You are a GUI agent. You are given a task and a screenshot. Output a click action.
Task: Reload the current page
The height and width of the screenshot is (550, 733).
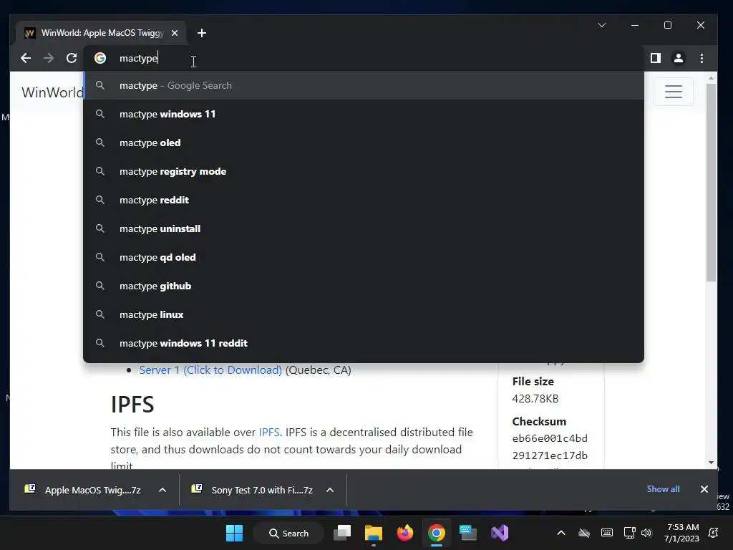point(72,58)
